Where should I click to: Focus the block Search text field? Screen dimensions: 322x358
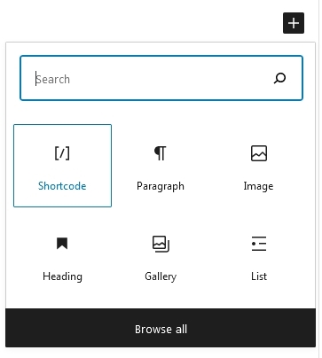pos(161,78)
